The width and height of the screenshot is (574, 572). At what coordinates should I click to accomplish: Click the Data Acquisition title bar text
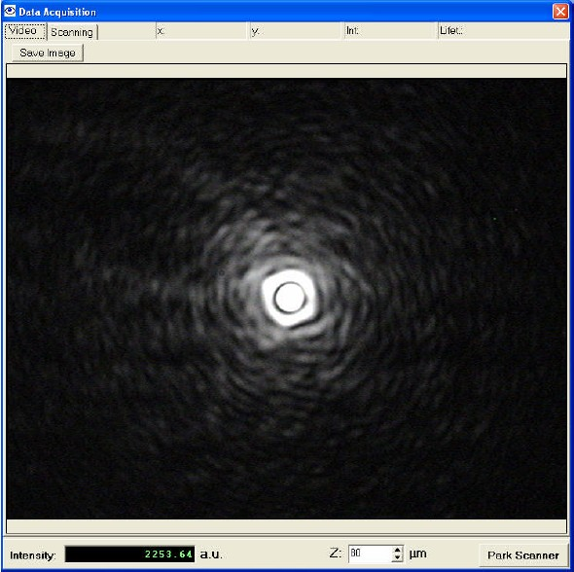57,12
